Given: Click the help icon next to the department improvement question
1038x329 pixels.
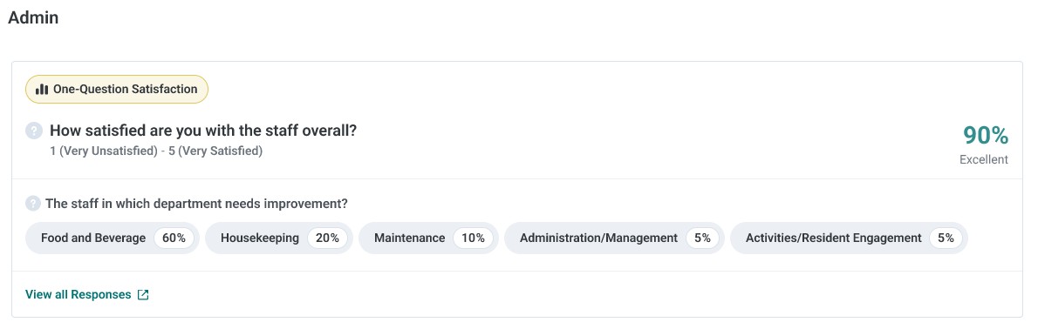Looking at the screenshot, I should click(x=32, y=204).
